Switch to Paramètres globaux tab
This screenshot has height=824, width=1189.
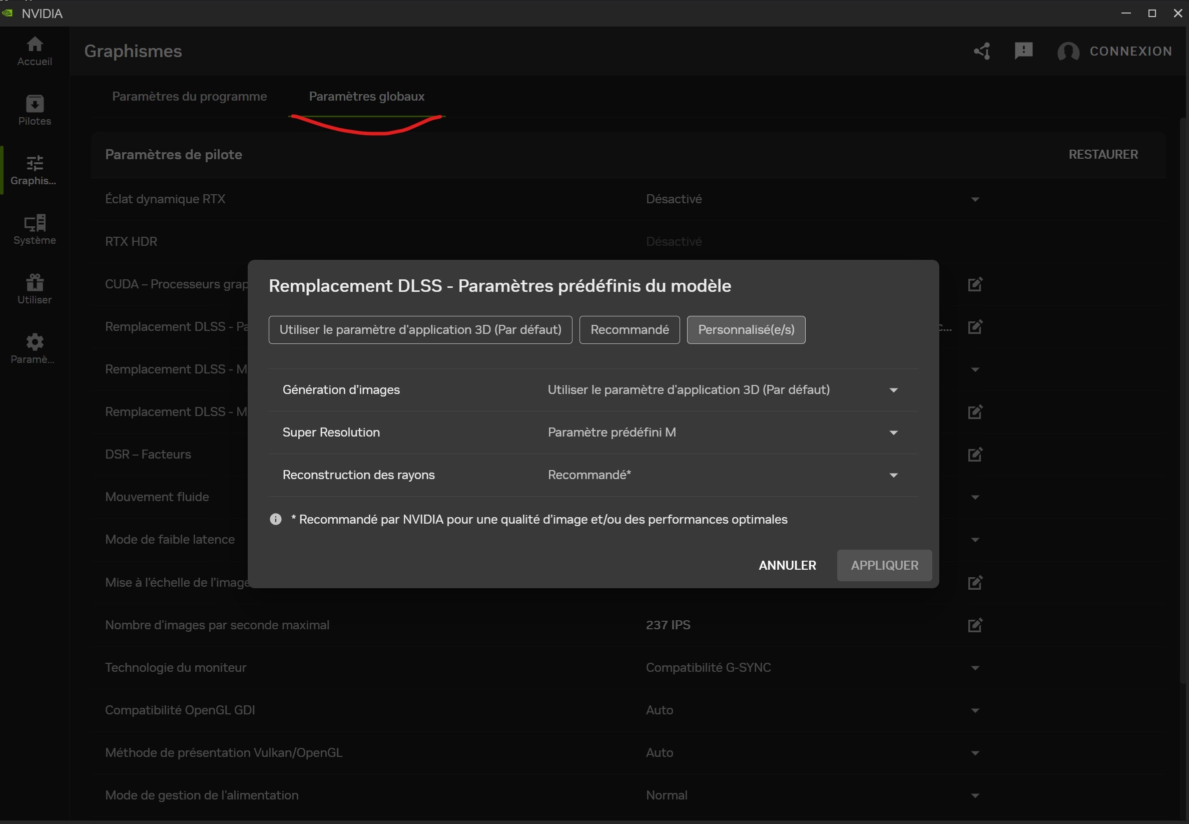(366, 97)
